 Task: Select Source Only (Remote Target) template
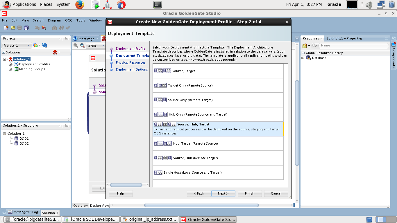(x=218, y=100)
